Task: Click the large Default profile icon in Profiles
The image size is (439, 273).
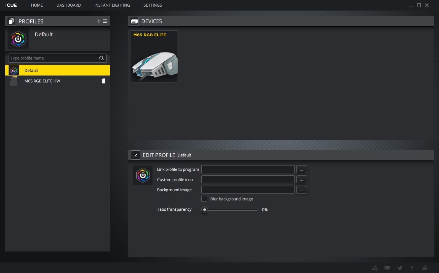Action: click(18, 39)
